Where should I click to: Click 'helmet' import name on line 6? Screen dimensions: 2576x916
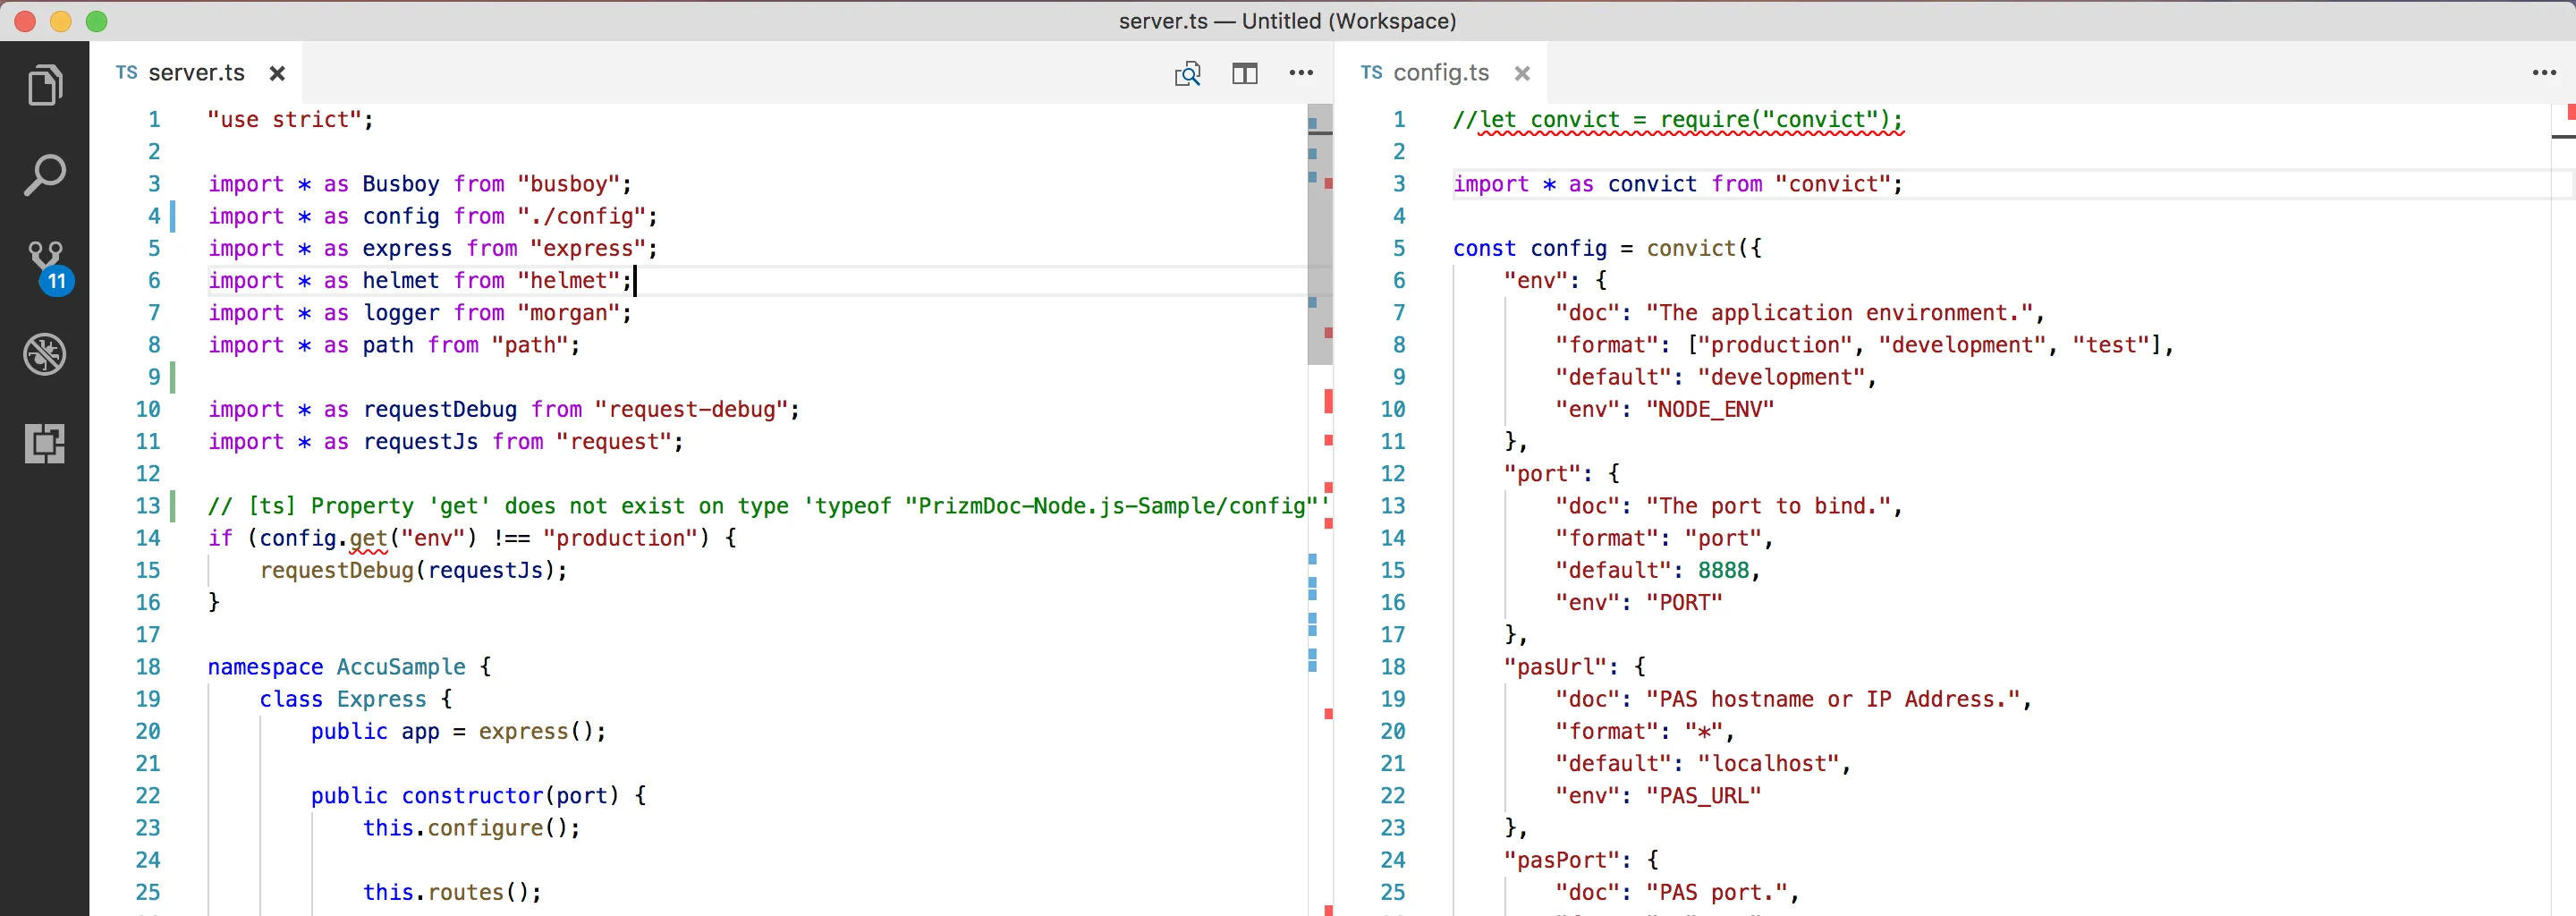[x=401, y=281]
